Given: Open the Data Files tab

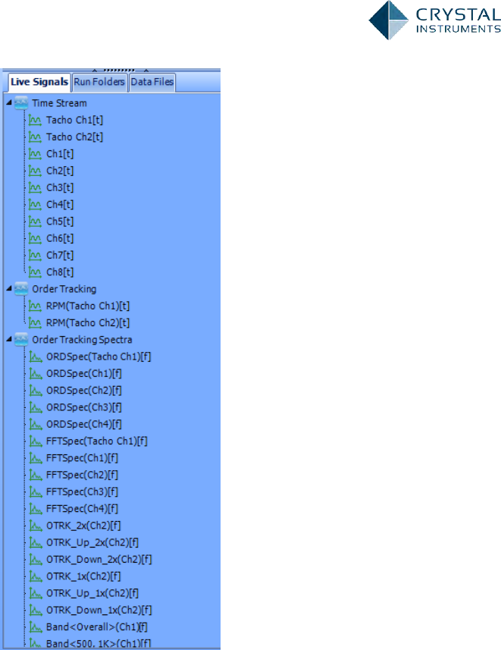Looking at the screenshot, I should [152, 82].
